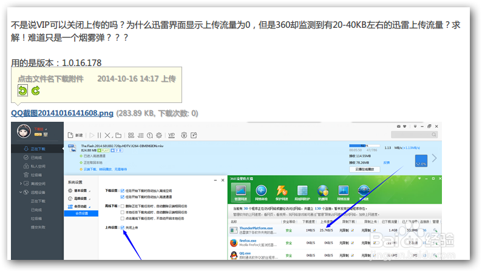Toggle the 关闭上传 checkbox

click(x=123, y=228)
